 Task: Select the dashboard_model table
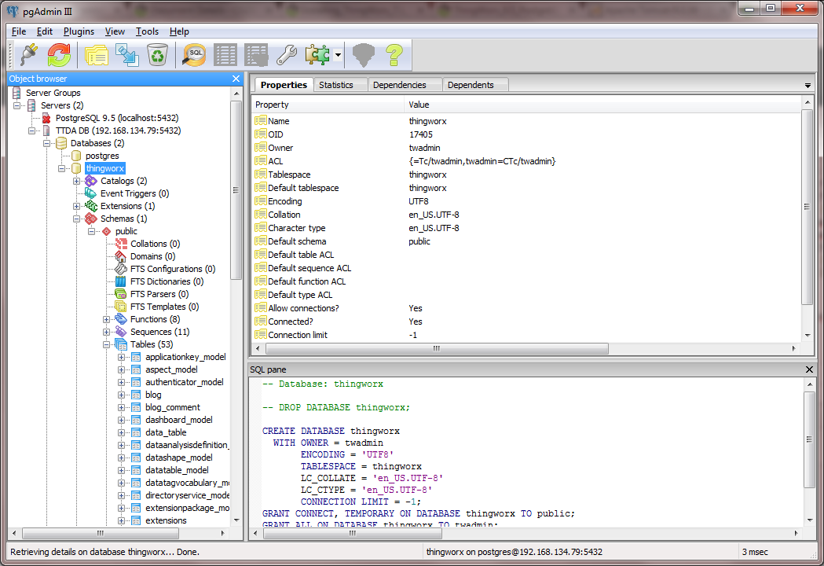[178, 420]
